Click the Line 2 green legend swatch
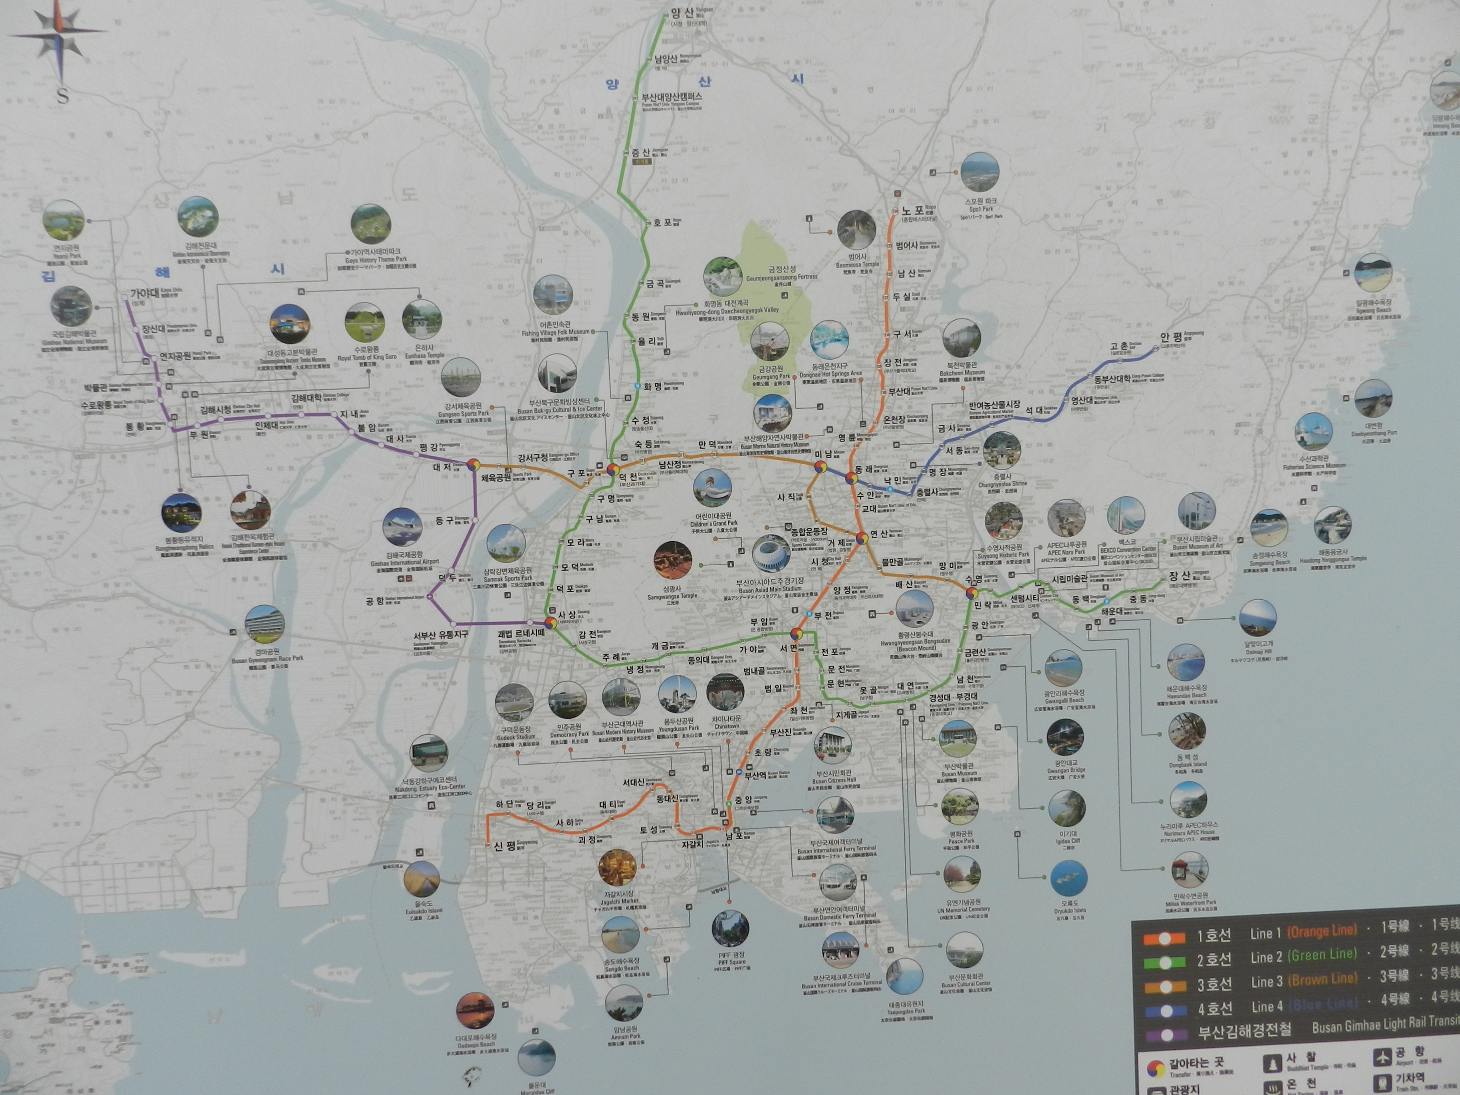 point(1165,962)
